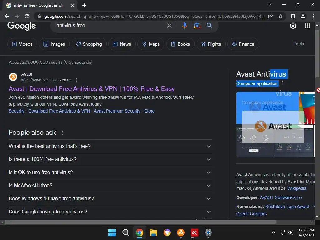Open a new browser tab
The image size is (320, 240).
[x=84, y=5]
